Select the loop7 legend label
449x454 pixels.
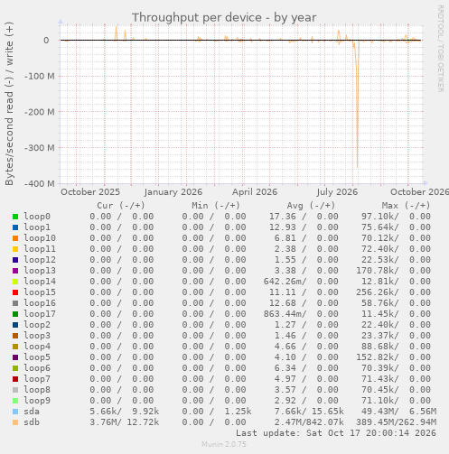(x=37, y=379)
